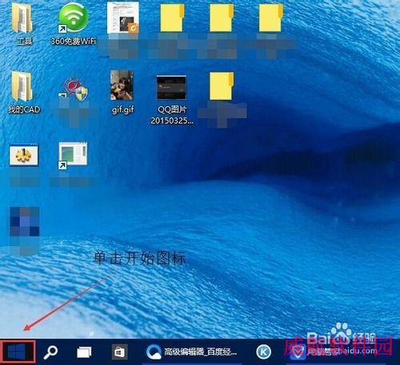Open the blue shield 电脑管家 taskbar item
The image size is (400, 365).
click(x=314, y=352)
